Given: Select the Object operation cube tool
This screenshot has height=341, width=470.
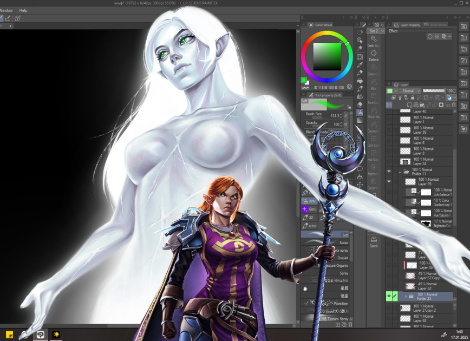Looking at the screenshot, I should (x=360, y=40).
